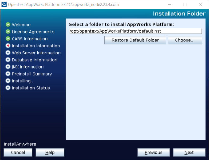Click the step icon beside Web Server Information

click(x=8, y=53)
